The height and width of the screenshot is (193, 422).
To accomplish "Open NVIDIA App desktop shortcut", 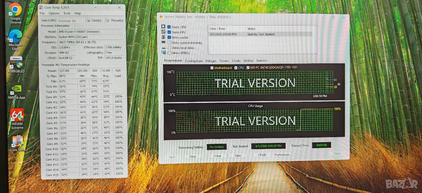I will click(x=16, y=91).
